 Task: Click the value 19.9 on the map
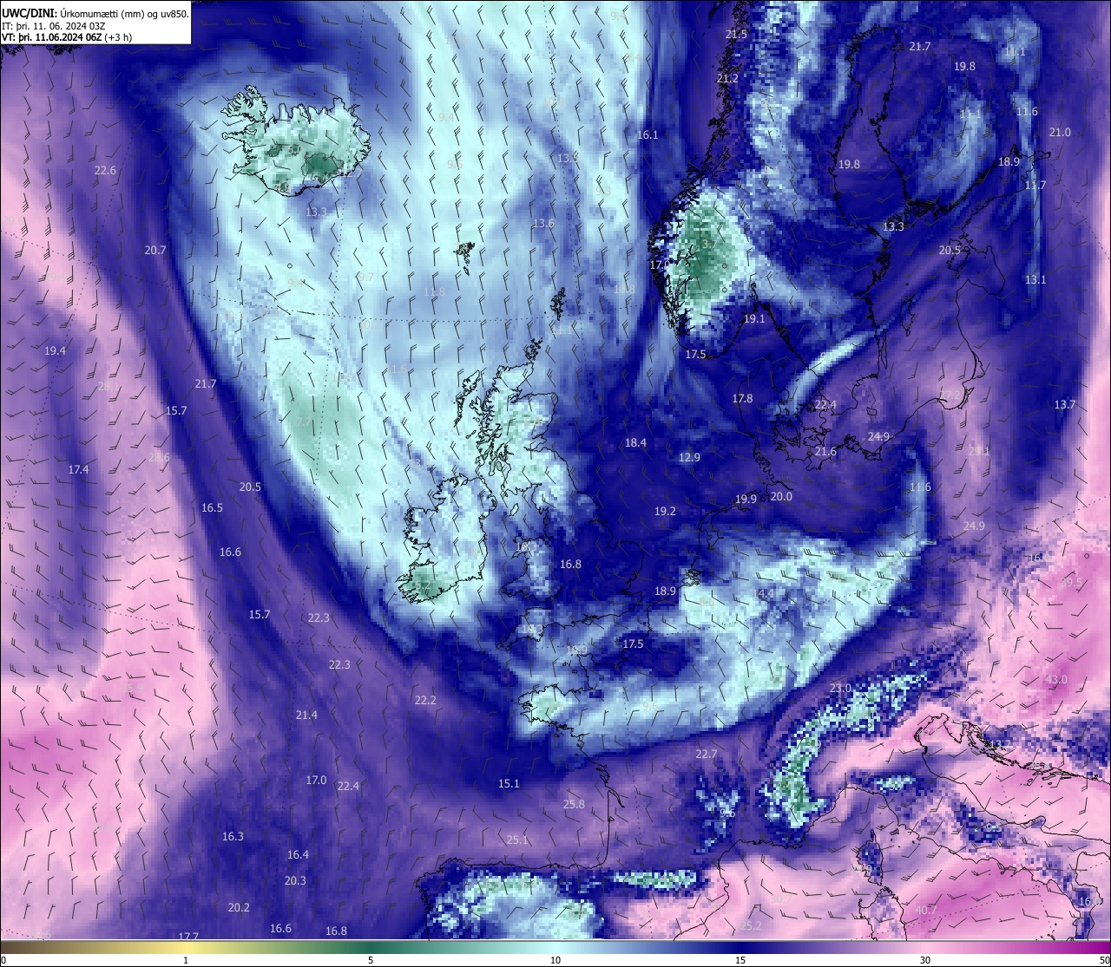click(x=746, y=499)
